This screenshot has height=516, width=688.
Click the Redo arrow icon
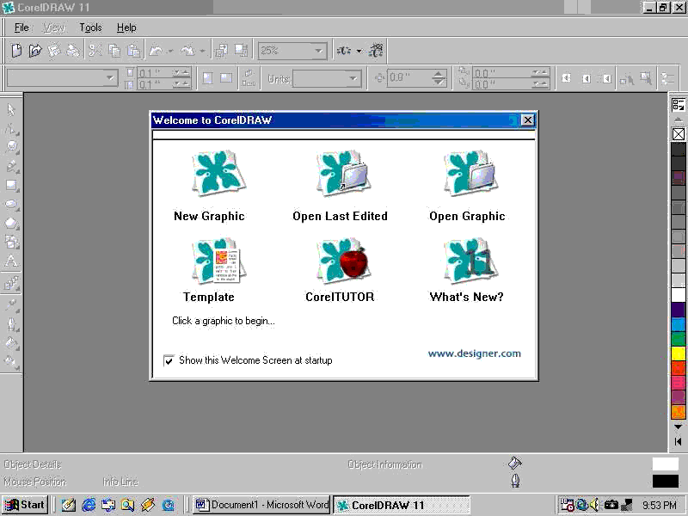pos(187,51)
